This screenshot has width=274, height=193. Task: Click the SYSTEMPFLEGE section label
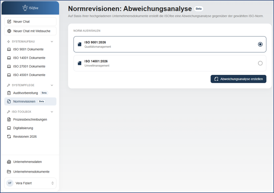pyautogui.click(x=23, y=85)
